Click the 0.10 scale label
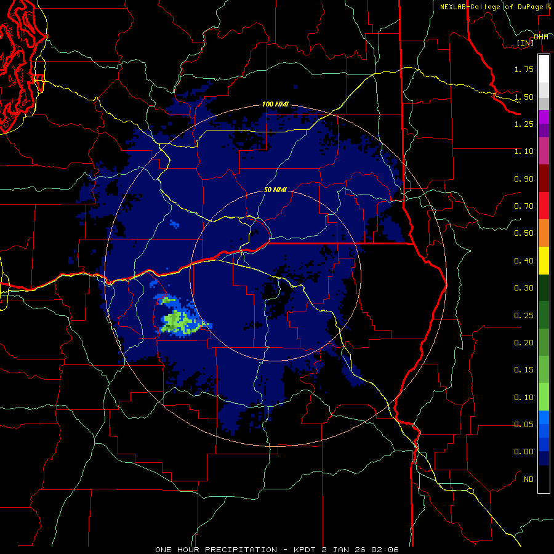This screenshot has height=554, width=554. (524, 398)
